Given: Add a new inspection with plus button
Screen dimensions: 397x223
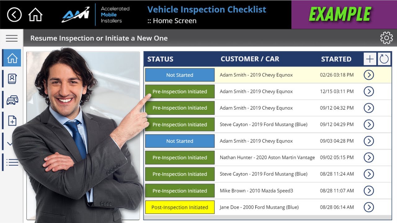Looking at the screenshot, I should pyautogui.click(x=370, y=59).
